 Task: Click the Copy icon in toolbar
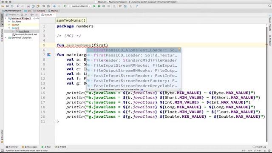pos(33,6)
